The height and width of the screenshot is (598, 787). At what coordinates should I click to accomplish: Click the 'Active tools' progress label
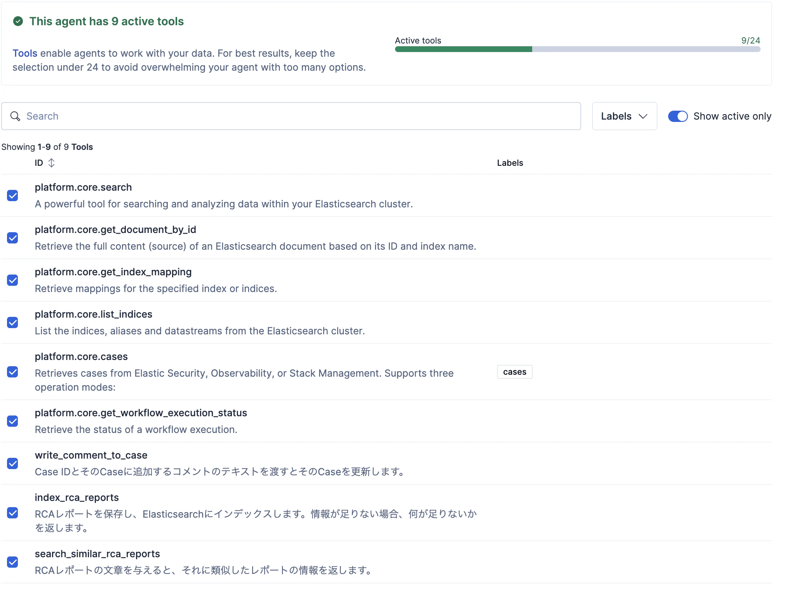[x=418, y=40]
